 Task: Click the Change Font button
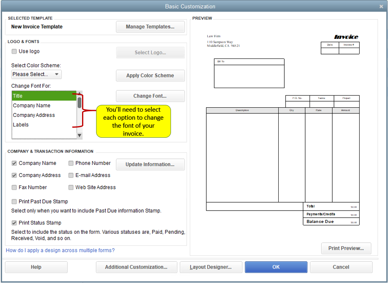[150, 96]
